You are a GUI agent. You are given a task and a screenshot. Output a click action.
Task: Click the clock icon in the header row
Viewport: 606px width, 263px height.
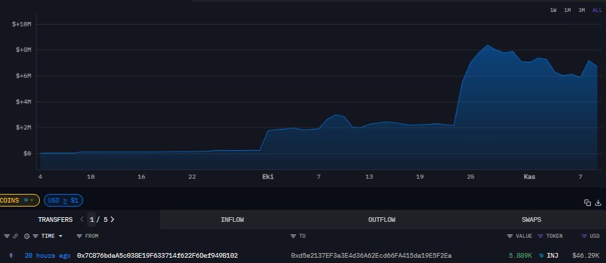tap(27, 236)
